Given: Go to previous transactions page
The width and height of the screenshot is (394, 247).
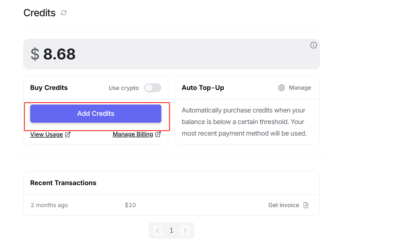Looking at the screenshot, I should point(158,230).
